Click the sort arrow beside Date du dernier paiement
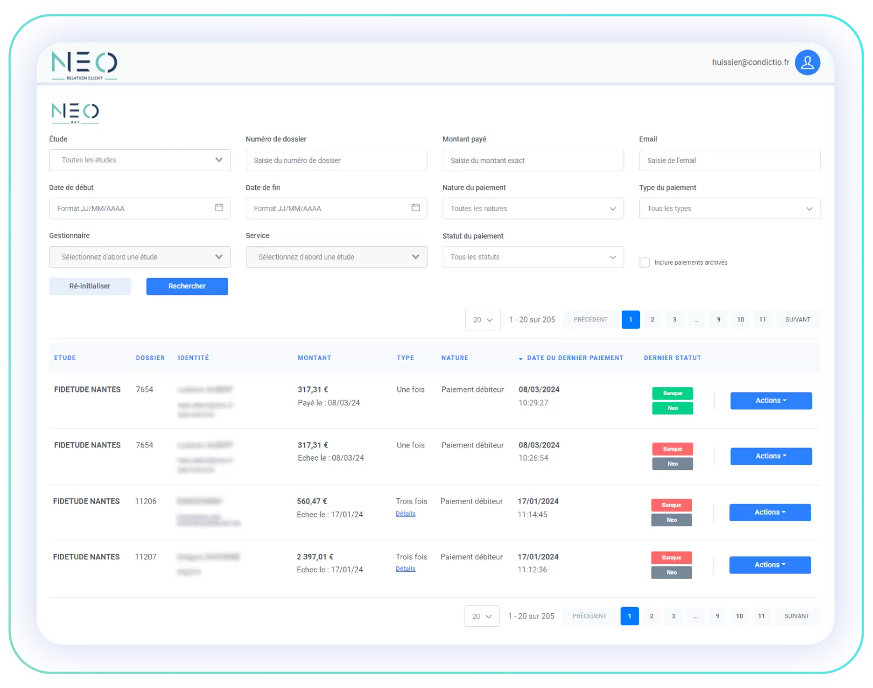Image resolution: width=873 pixels, height=688 pixels. [x=520, y=358]
